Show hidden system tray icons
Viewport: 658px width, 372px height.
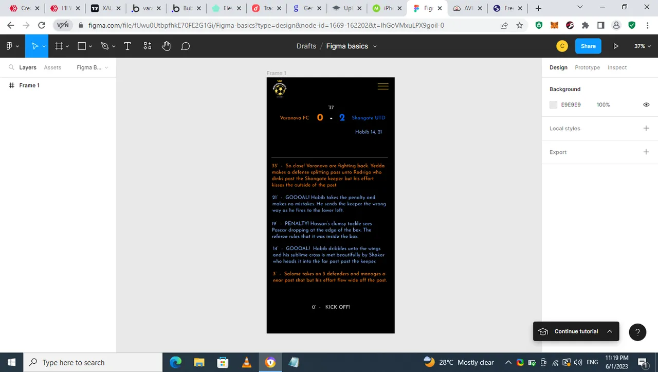[508, 362]
